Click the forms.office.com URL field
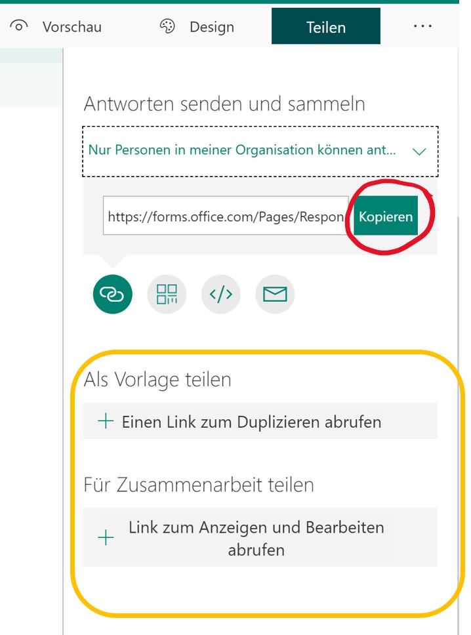 tap(226, 216)
